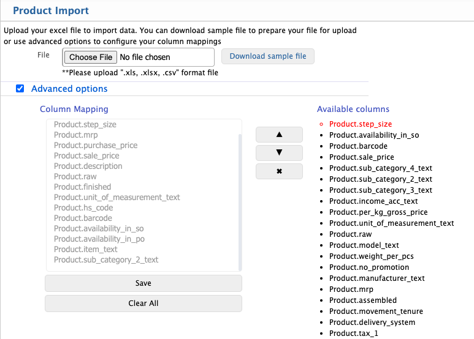Select Product.availability_in_po in Column Mapping list

click(99, 239)
